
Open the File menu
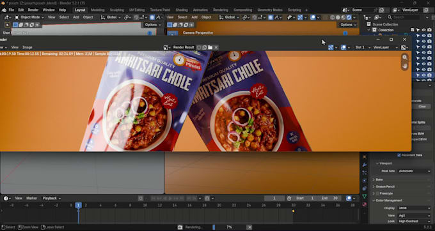pyautogui.click(x=11, y=10)
